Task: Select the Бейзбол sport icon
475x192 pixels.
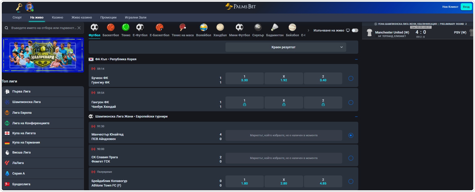Action: pyautogui.click(x=292, y=27)
